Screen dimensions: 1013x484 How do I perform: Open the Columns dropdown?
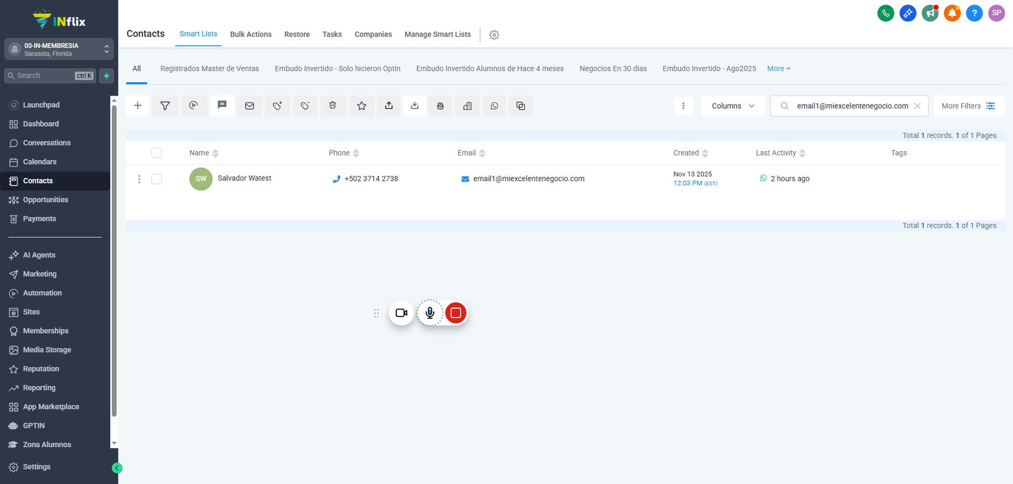click(x=733, y=106)
